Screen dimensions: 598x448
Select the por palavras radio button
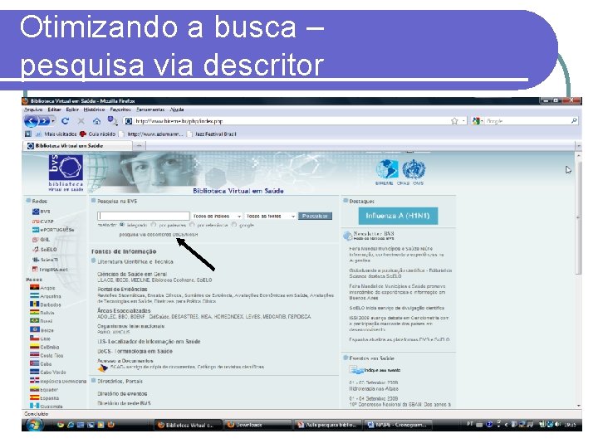(154, 225)
